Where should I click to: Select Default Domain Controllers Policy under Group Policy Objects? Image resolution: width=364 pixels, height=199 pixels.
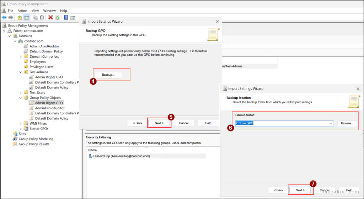point(57,113)
